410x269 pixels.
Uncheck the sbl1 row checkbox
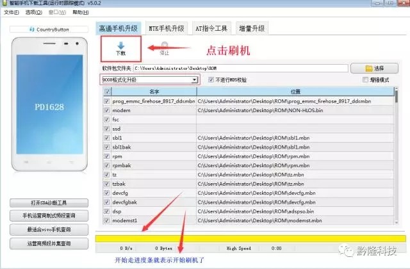[107, 138]
